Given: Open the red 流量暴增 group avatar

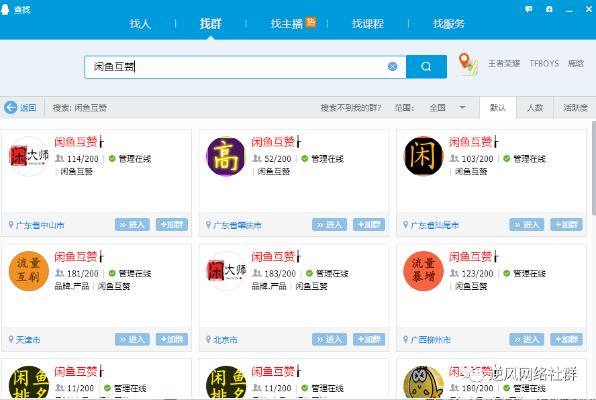Looking at the screenshot, I should 424,271.
